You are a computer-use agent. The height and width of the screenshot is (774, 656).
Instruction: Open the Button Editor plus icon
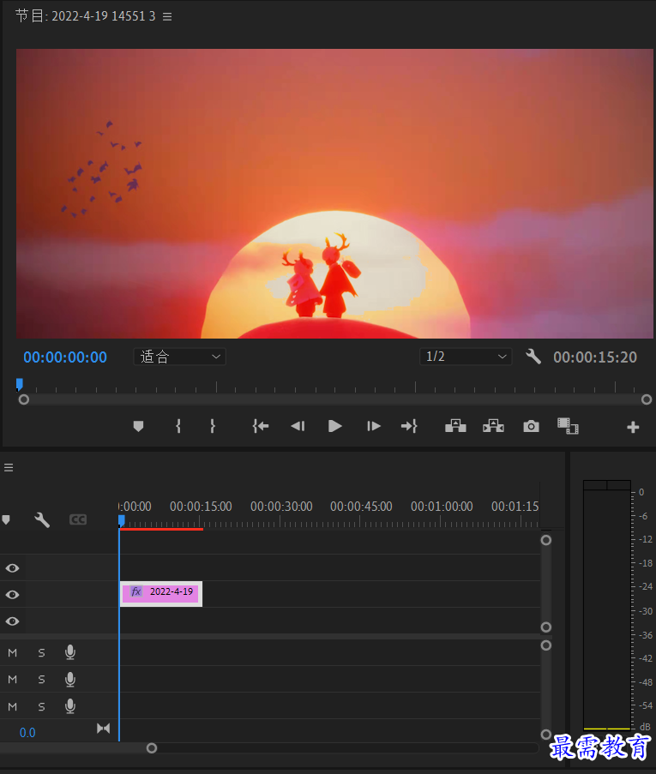coord(633,427)
